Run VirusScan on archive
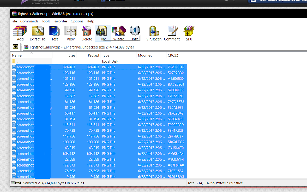The image size is (307, 192). [154, 33]
